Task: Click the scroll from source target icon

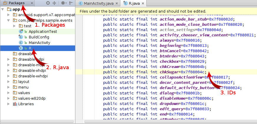Action: point(48,3)
